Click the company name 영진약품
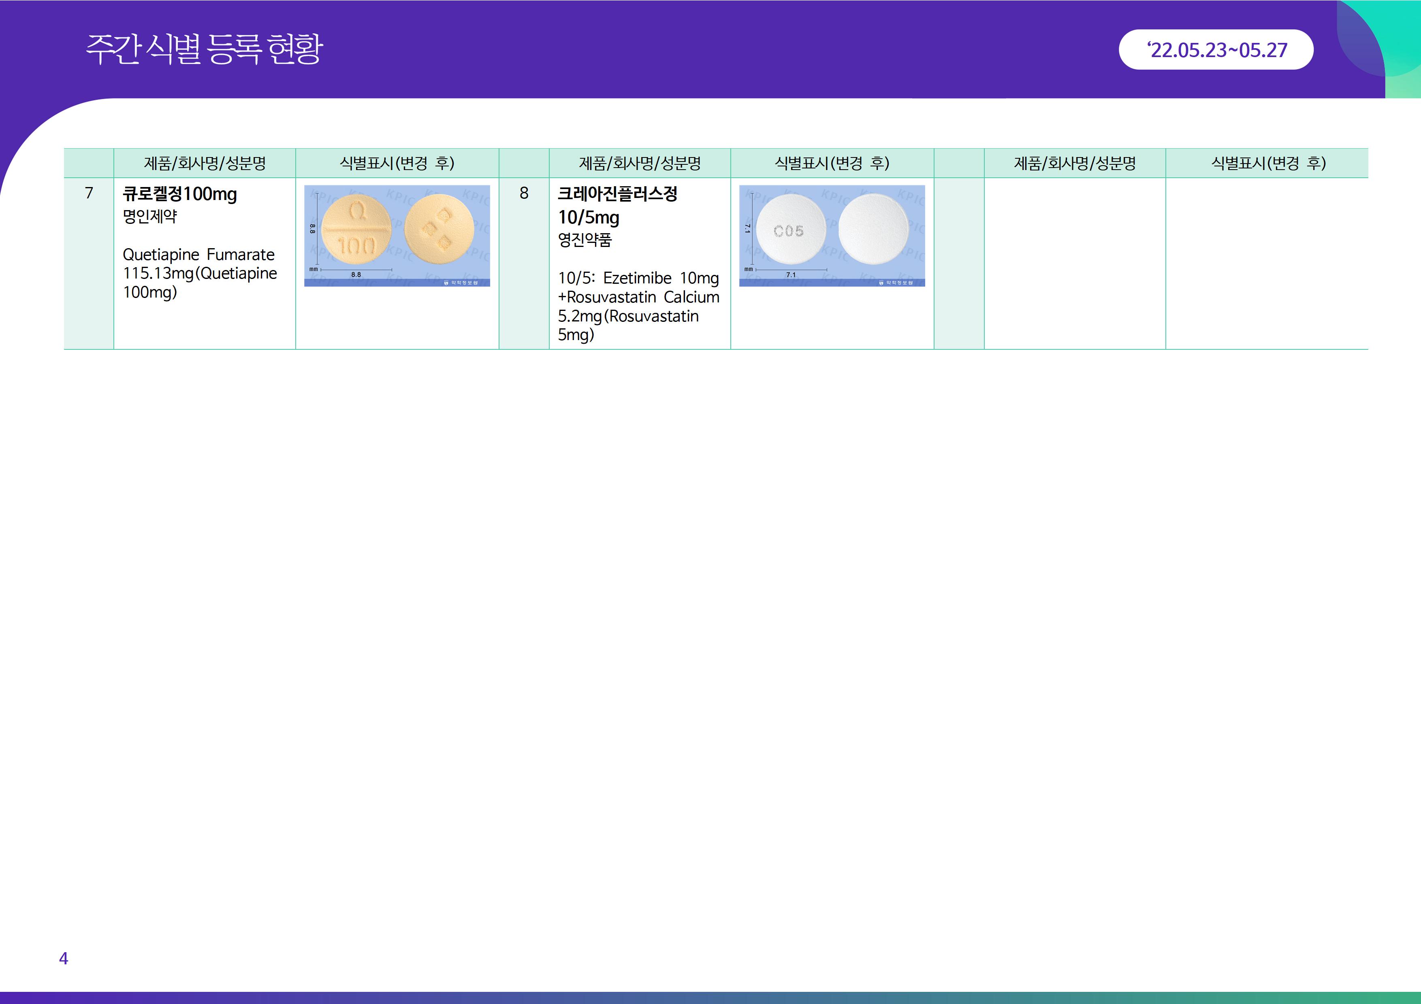Image resolution: width=1421 pixels, height=1004 pixels. click(585, 240)
